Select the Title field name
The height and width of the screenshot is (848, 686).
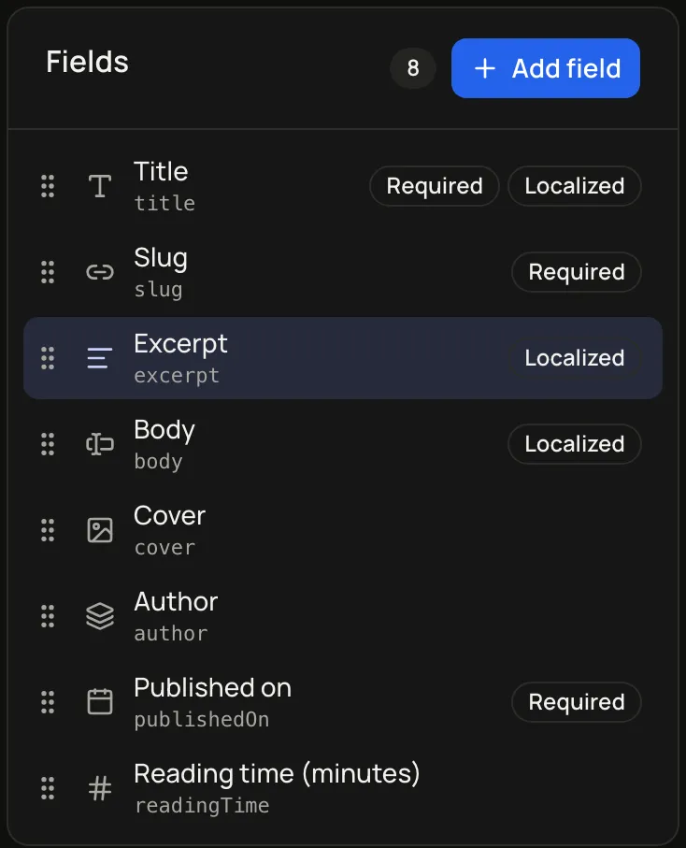[x=161, y=171]
